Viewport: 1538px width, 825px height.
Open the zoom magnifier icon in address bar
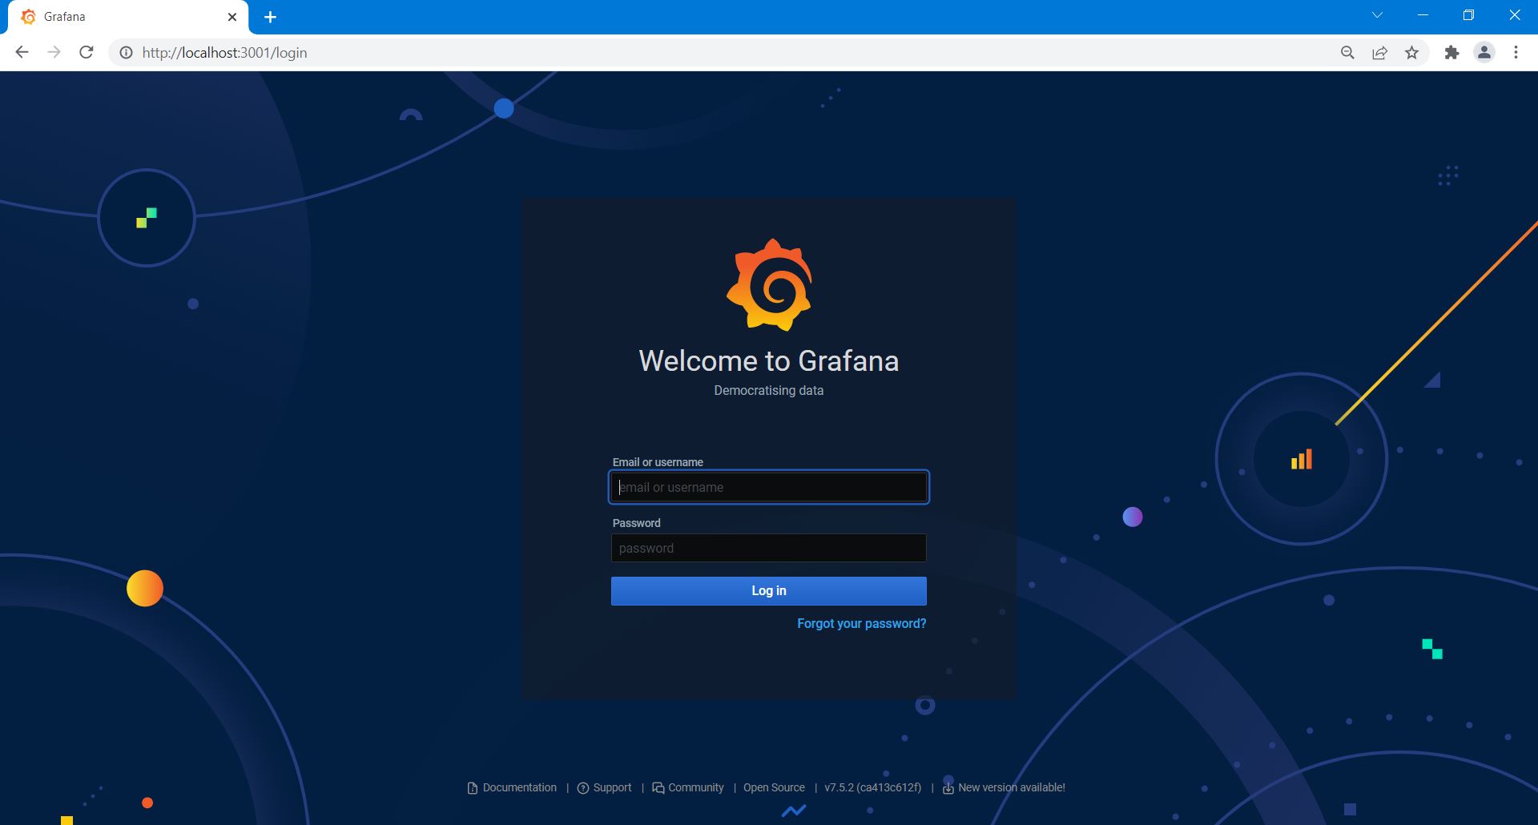point(1347,53)
